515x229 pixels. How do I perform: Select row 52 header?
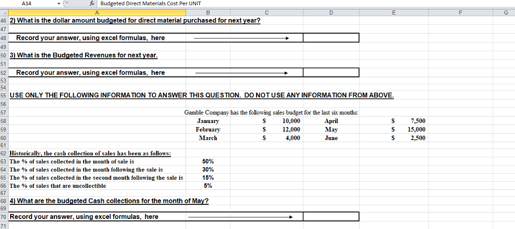point(4,72)
